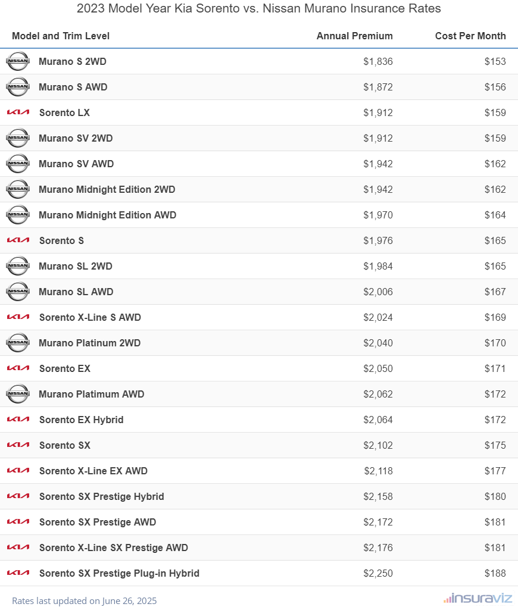
Task: Click the Nissan logo beside Murano S 2WD
Action: 18,61
